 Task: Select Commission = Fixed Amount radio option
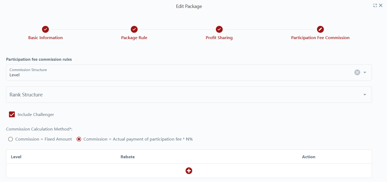click(11, 139)
